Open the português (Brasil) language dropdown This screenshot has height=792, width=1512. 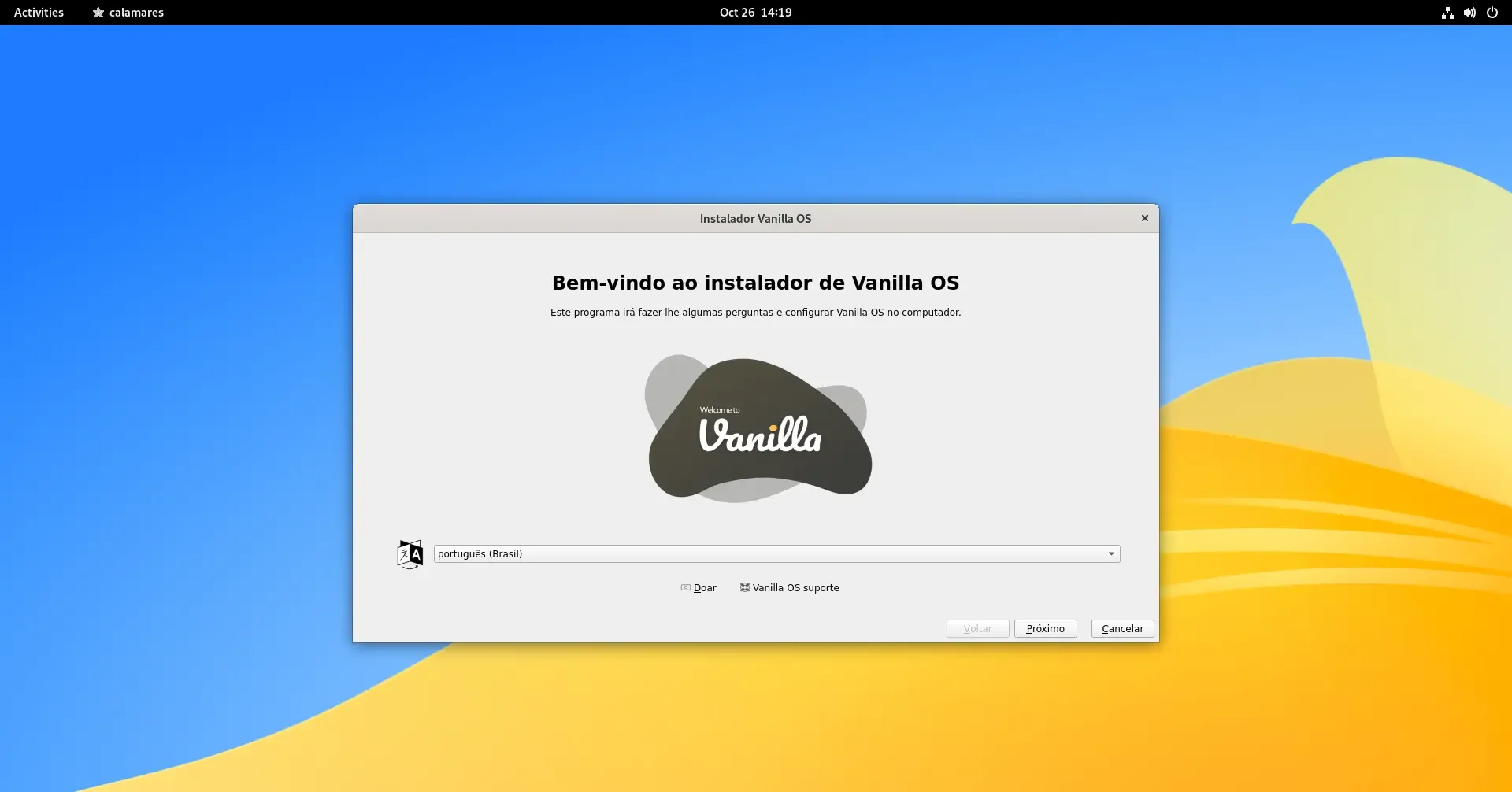(x=776, y=554)
